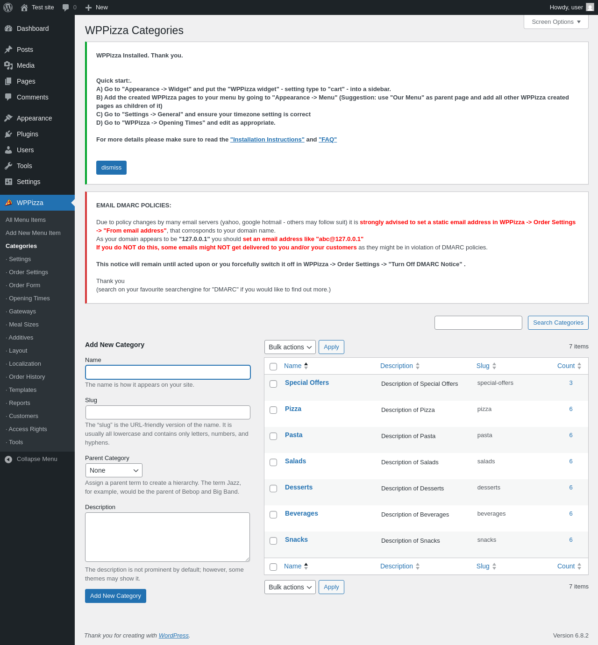Expand the Screen Options panel
The width and height of the screenshot is (598, 645).
point(556,22)
